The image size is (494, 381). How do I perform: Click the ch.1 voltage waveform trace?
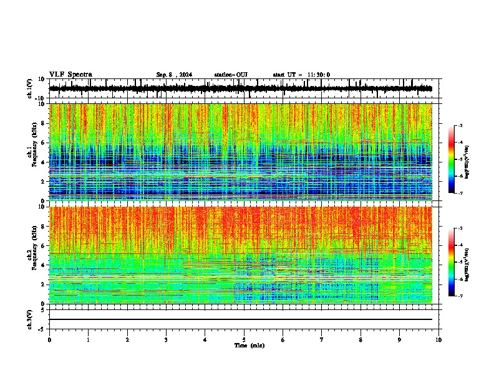tap(240, 88)
